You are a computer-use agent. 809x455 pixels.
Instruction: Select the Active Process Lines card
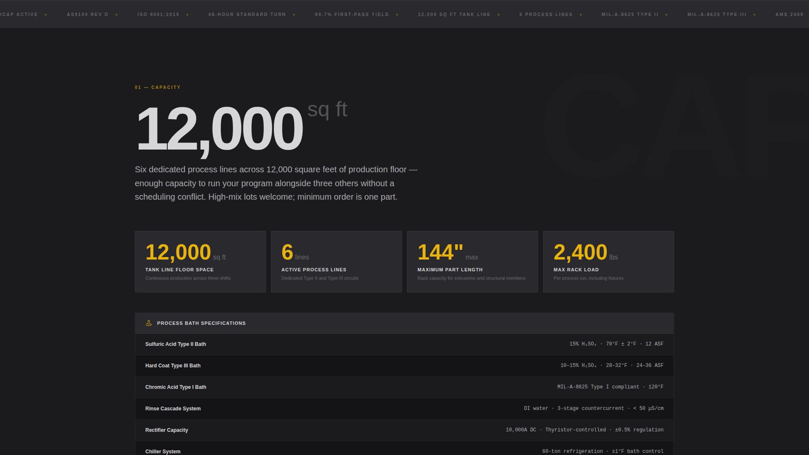(336, 261)
